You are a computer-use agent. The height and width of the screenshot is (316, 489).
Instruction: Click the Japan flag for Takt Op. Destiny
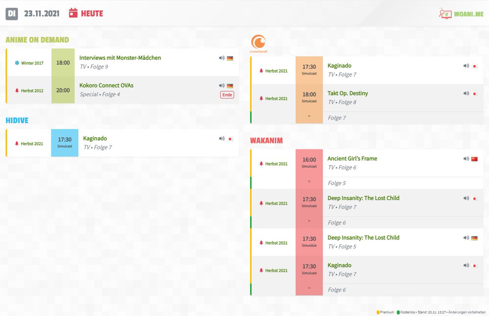point(474,94)
